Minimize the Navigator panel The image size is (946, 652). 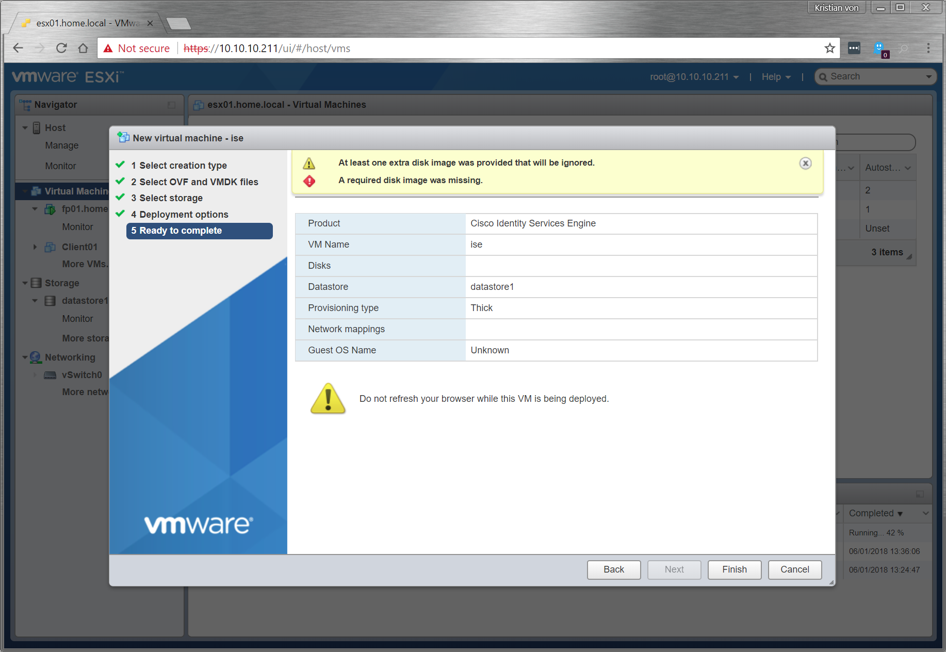pos(171,105)
